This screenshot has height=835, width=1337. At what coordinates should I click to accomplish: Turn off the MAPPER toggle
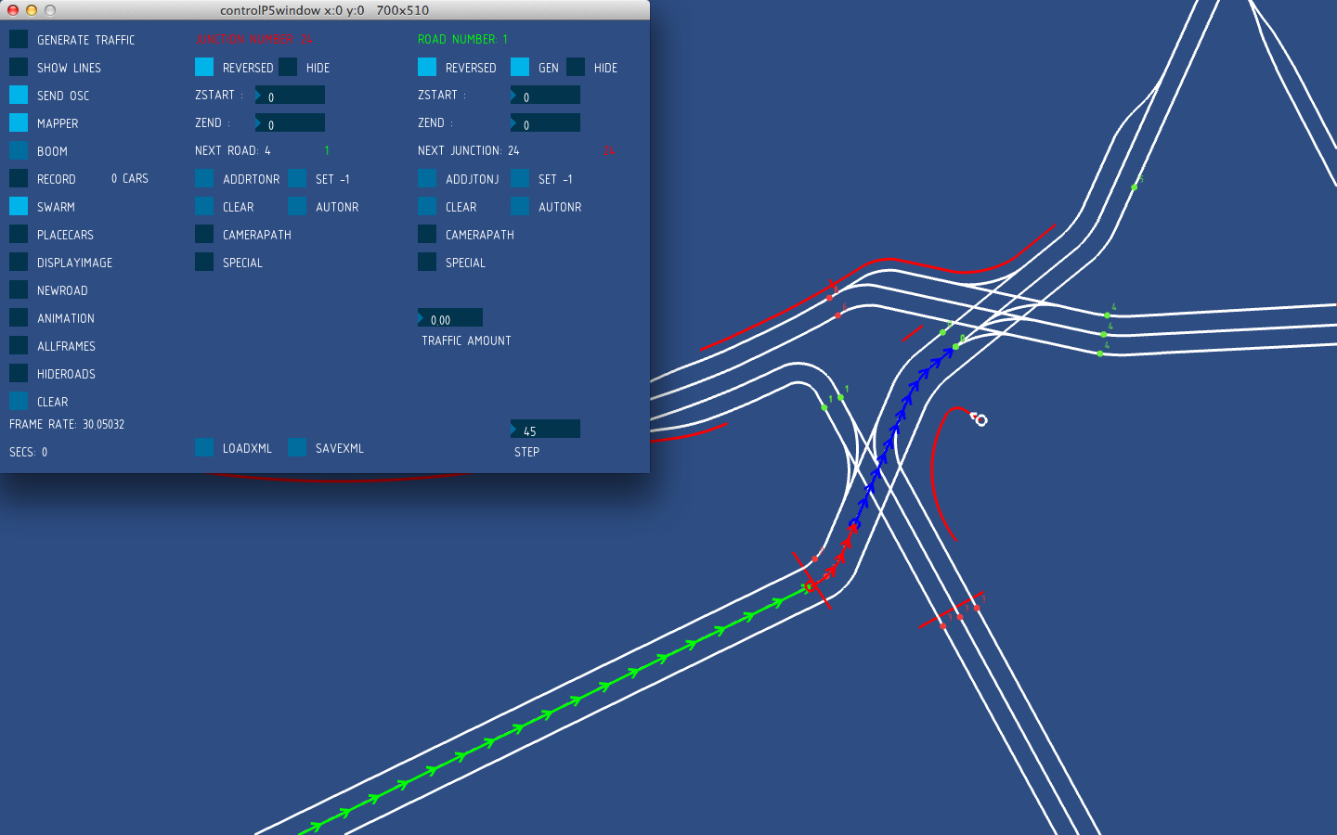click(19, 122)
